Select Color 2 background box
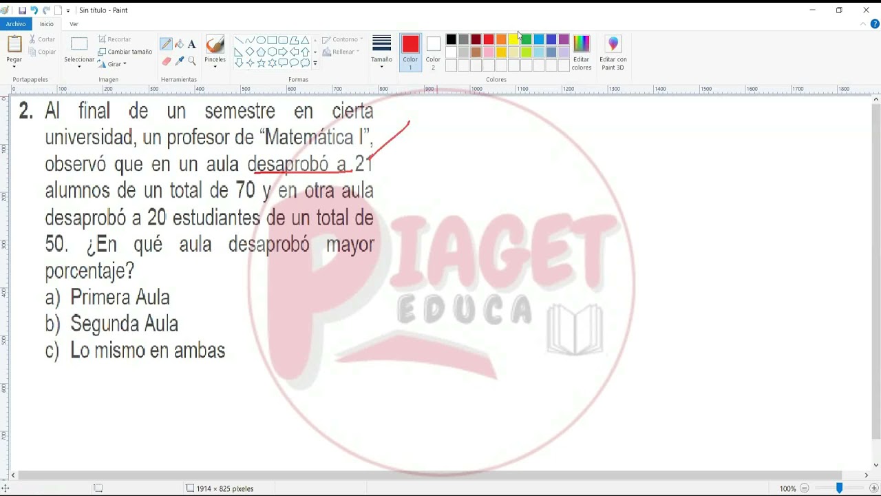This screenshot has height=496, width=881. point(433,52)
